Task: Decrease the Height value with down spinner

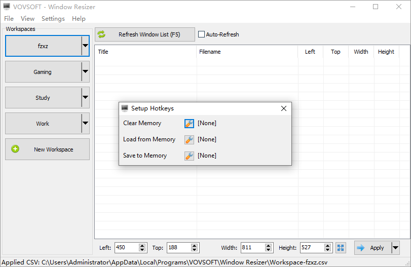Action: tap(328, 250)
